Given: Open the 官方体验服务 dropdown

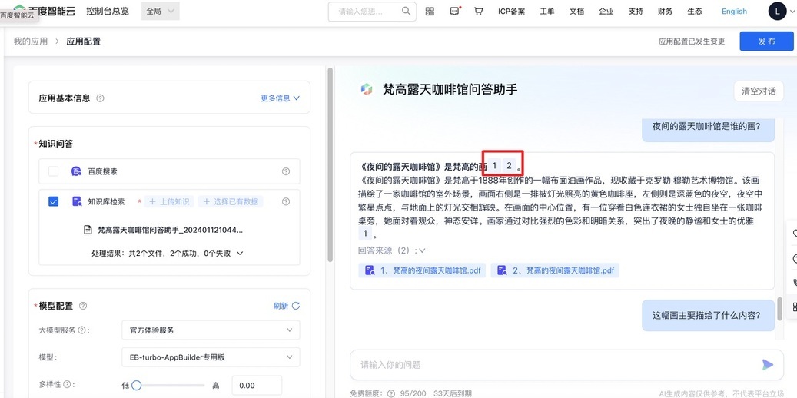Looking at the screenshot, I should (211, 330).
